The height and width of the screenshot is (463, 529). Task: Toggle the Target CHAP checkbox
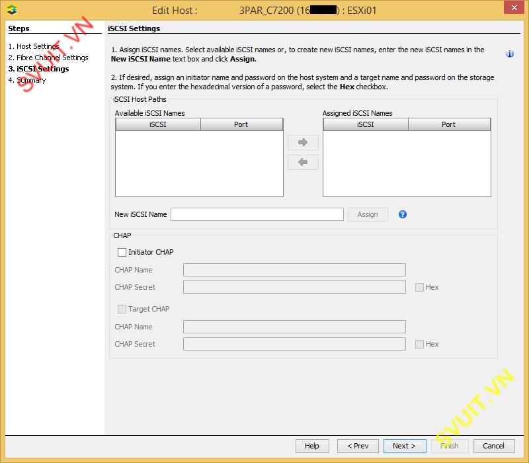click(x=122, y=309)
